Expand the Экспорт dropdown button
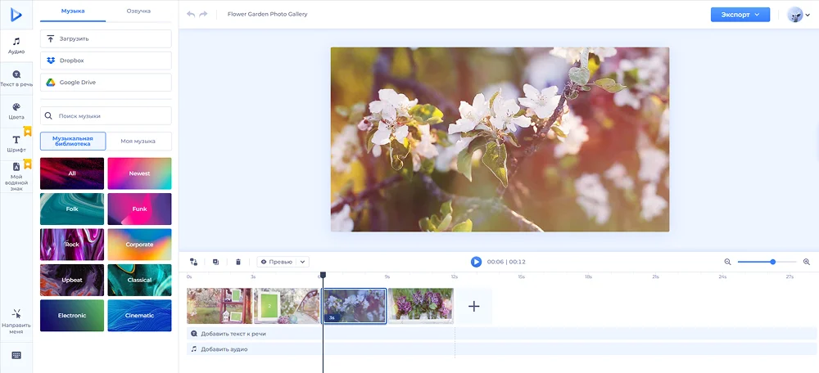 (740, 14)
